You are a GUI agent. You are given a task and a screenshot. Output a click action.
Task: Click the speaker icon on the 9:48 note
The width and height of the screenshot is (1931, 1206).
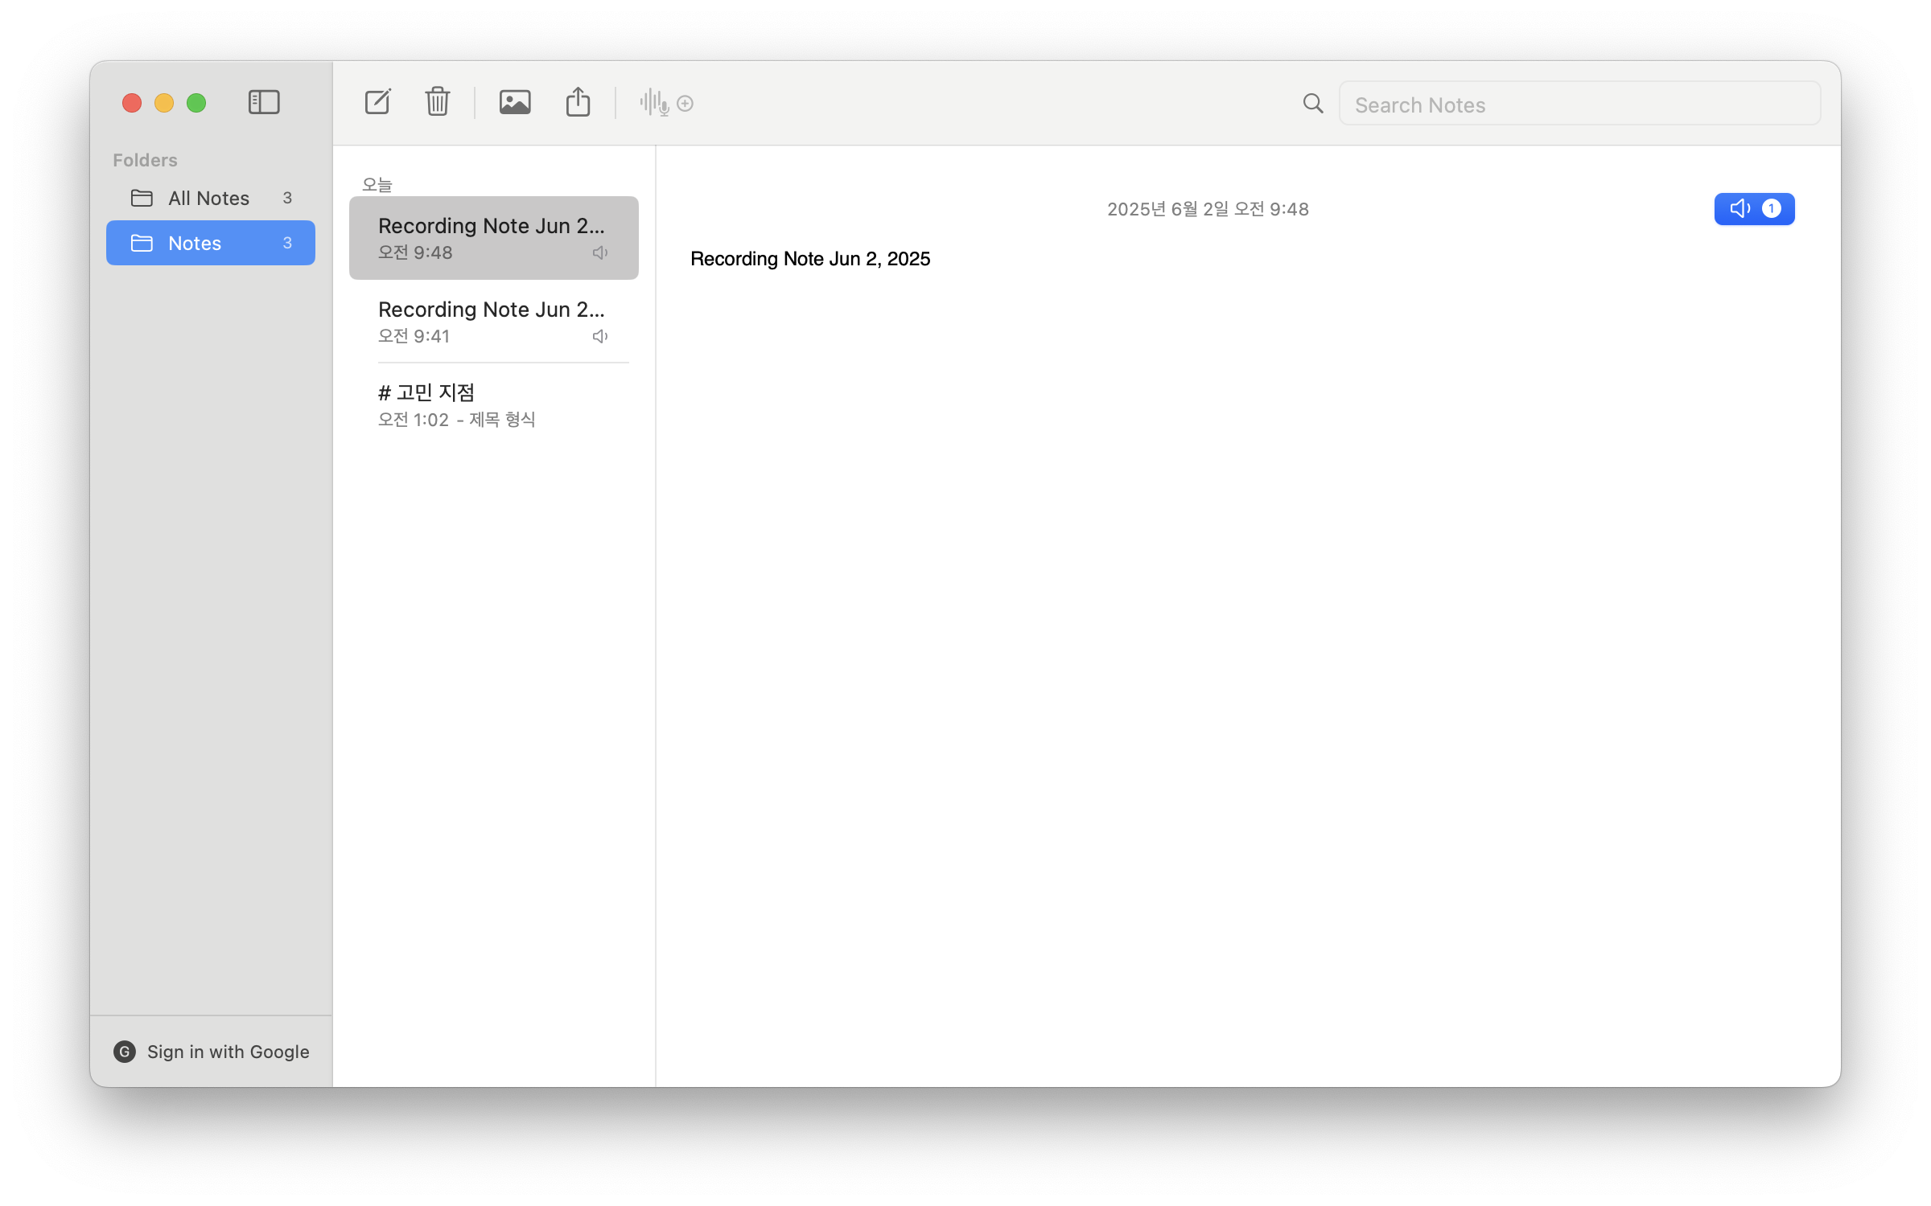599,252
